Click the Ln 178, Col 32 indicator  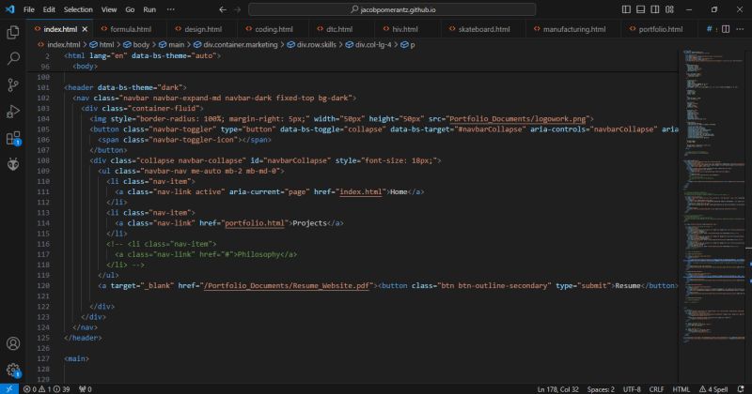click(557, 389)
